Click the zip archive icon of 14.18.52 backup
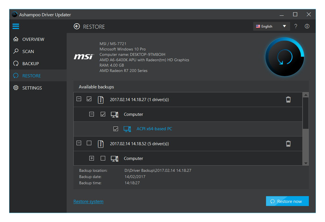 click(x=100, y=144)
